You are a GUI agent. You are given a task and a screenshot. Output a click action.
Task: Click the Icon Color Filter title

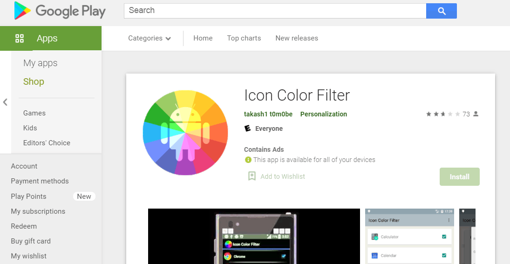point(297,95)
